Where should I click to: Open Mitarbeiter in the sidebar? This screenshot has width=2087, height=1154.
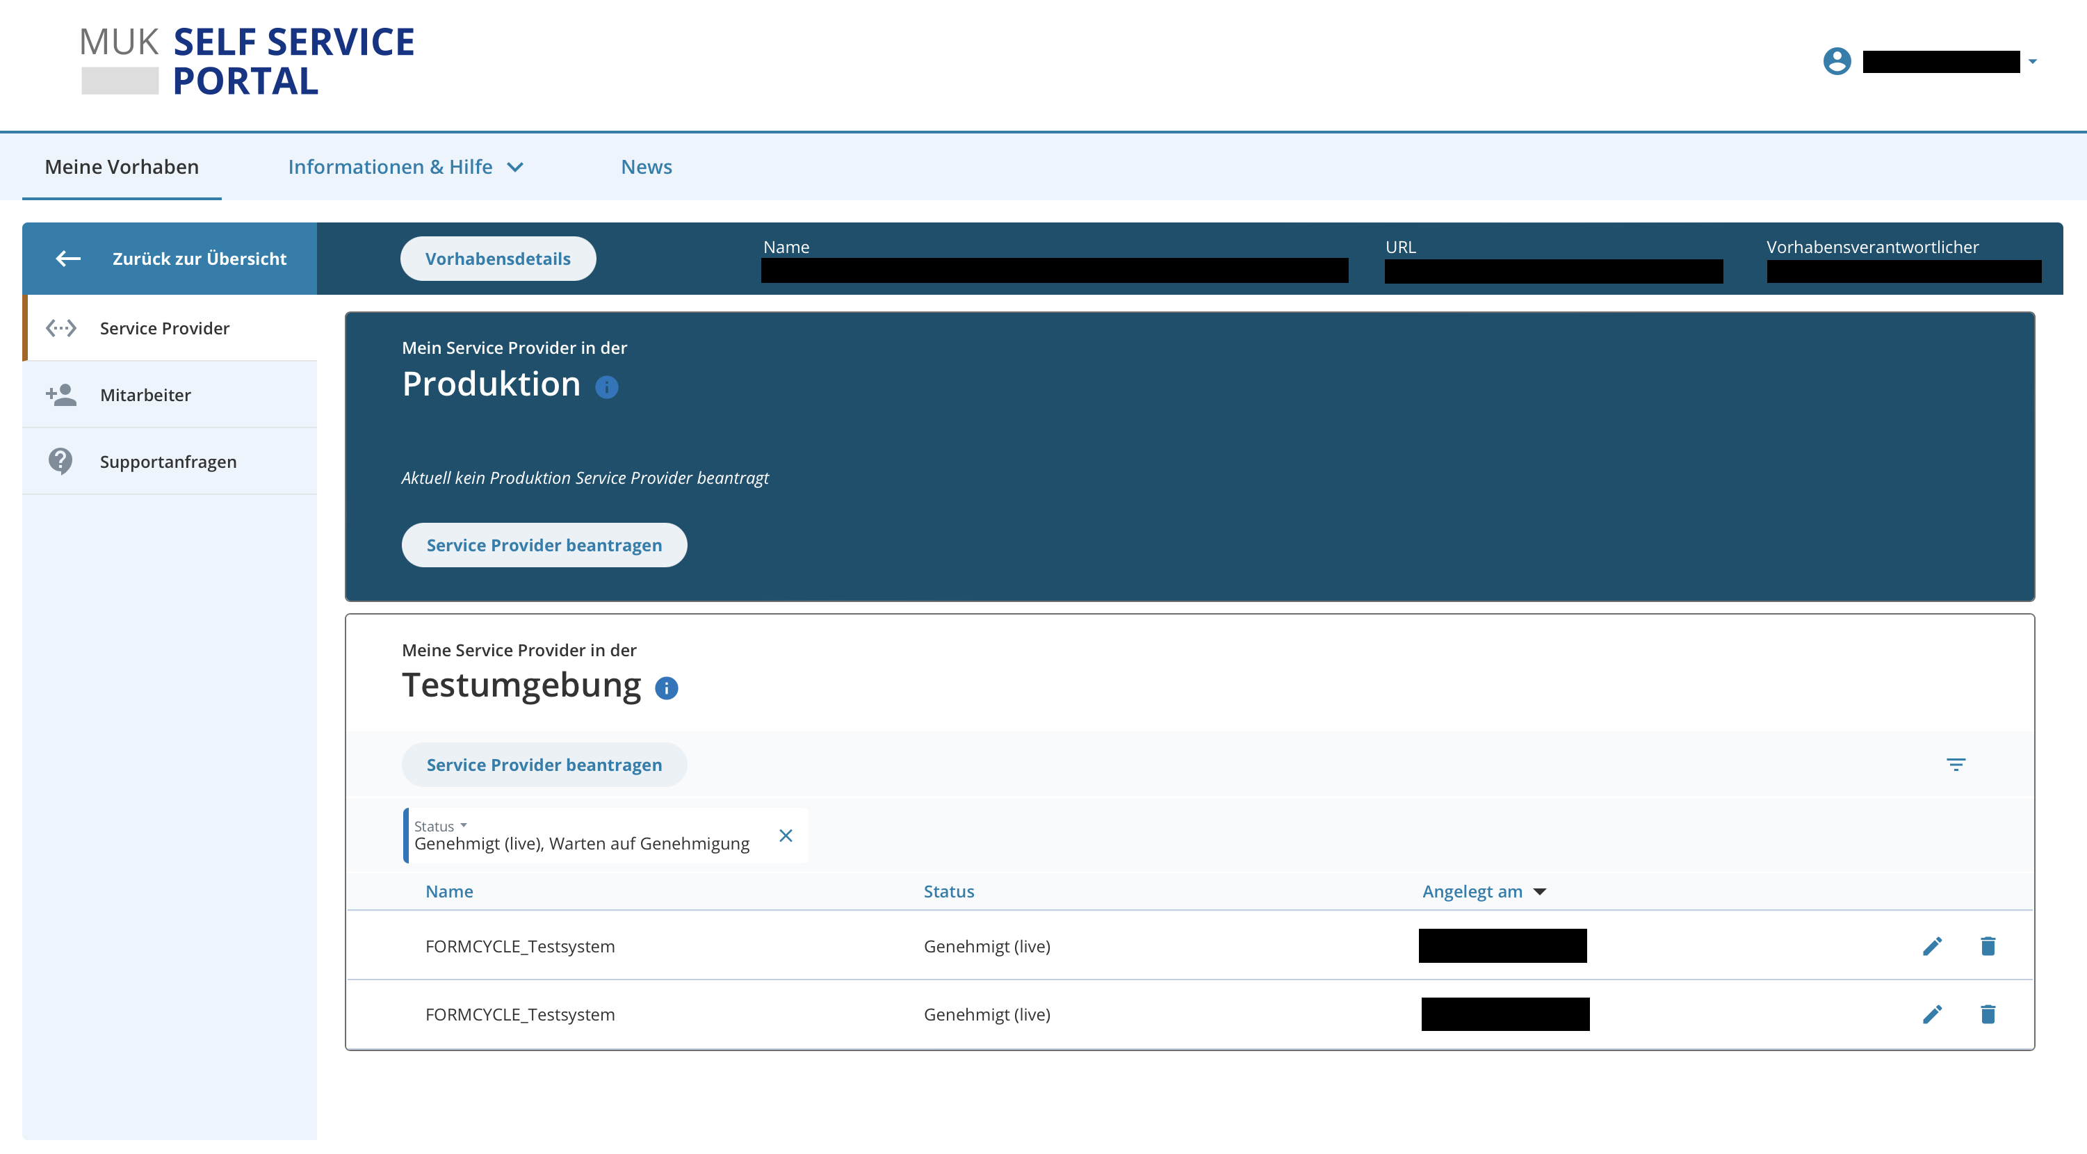[145, 395]
